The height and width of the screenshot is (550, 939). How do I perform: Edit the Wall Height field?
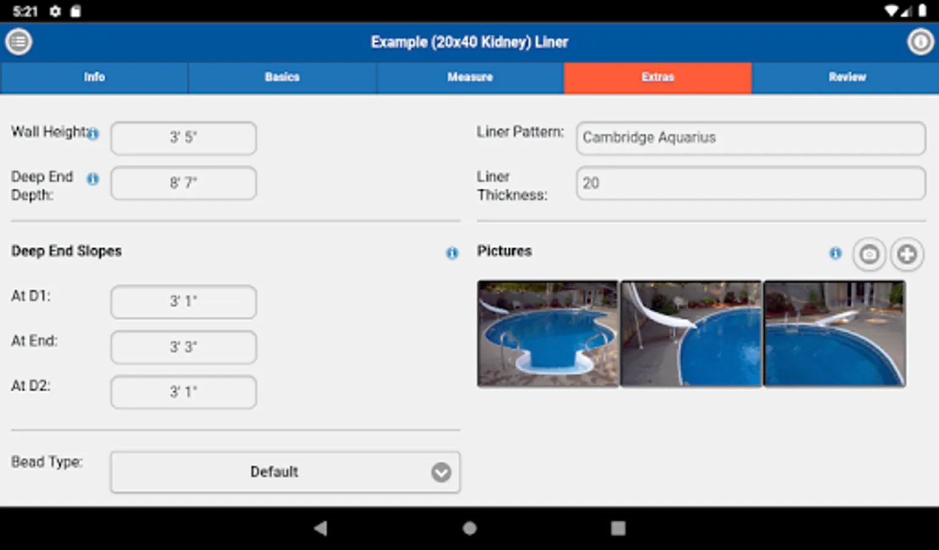(x=183, y=138)
